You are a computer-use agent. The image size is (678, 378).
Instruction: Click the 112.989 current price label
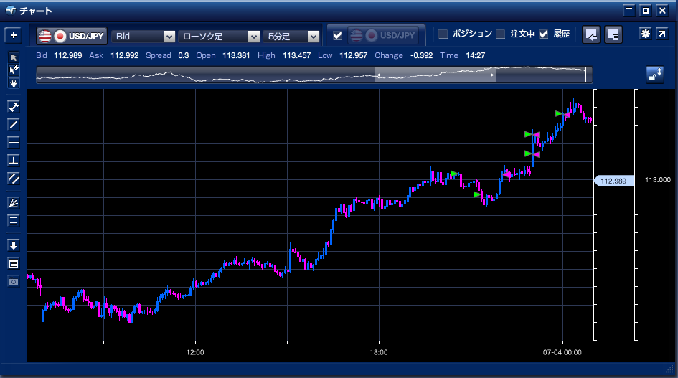[x=613, y=181]
